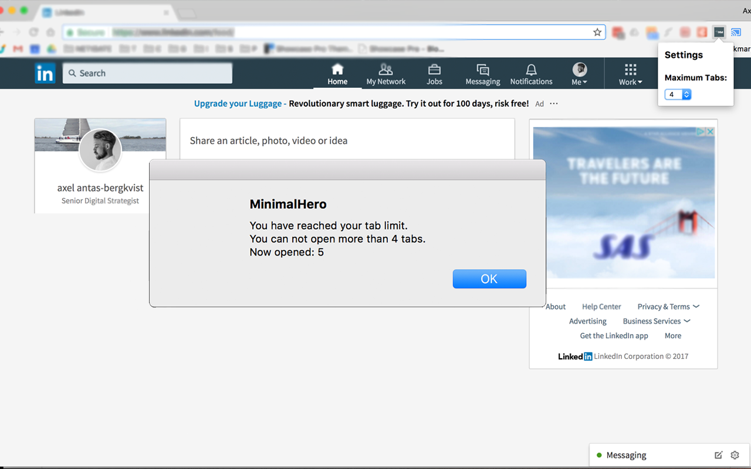Click the SAS Travelers ad banner
This screenshot has height=469, width=751.
coord(624,203)
